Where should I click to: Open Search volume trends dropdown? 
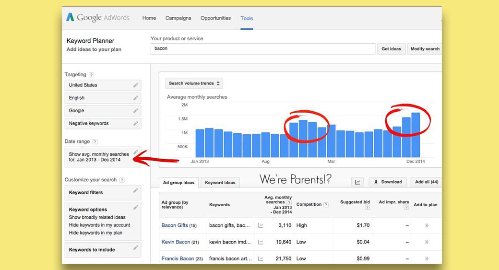[194, 83]
